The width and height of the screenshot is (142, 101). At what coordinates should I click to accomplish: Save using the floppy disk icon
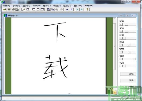[x=9, y=9]
